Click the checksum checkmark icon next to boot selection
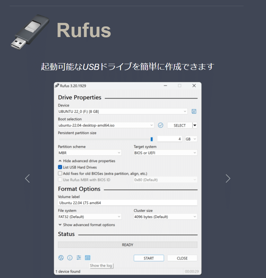266x278 pixels. pyautogui.click(x=160, y=125)
